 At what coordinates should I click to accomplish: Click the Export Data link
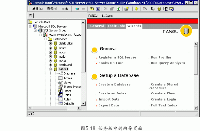[x=109, y=105]
